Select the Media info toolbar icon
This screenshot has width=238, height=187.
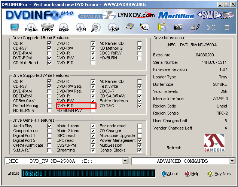(x=31, y=27)
